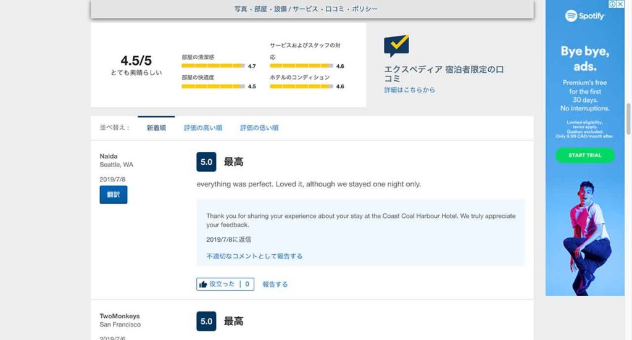Click the thumbs-up icon on Naida's review
Screen dimensions: 632x340
(203, 284)
